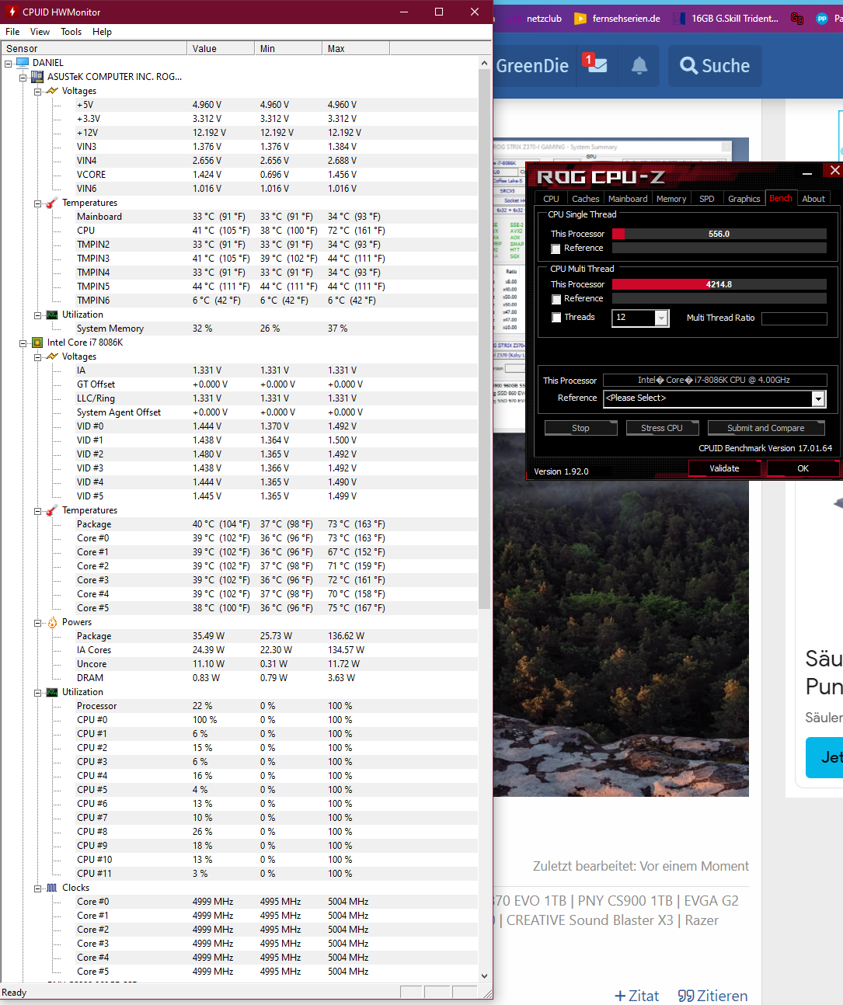Screen dimensions: 843x1005
Task: Click the 16GB G.Skill Trident bookmark
Action: pyautogui.click(x=726, y=18)
